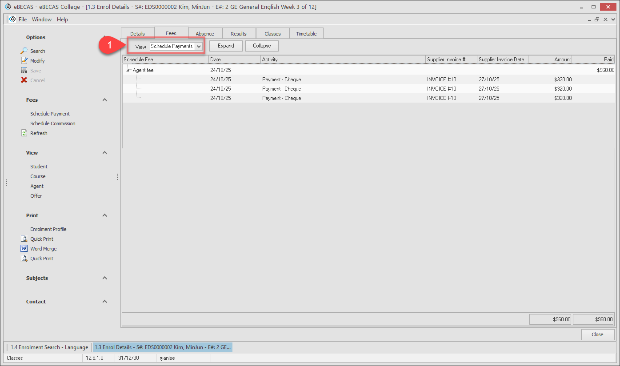The height and width of the screenshot is (366, 620).
Task: Open the Window menu
Action: [41, 20]
